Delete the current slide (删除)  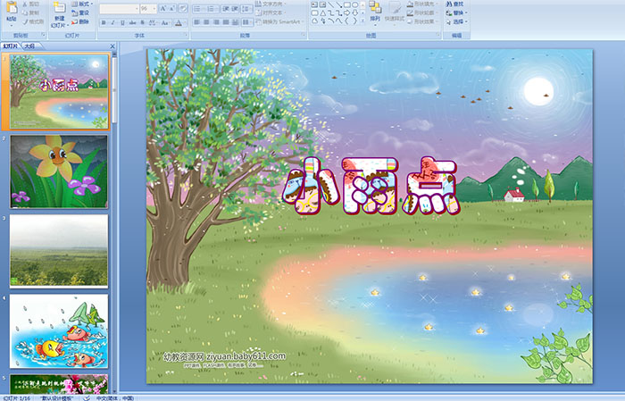(x=80, y=21)
